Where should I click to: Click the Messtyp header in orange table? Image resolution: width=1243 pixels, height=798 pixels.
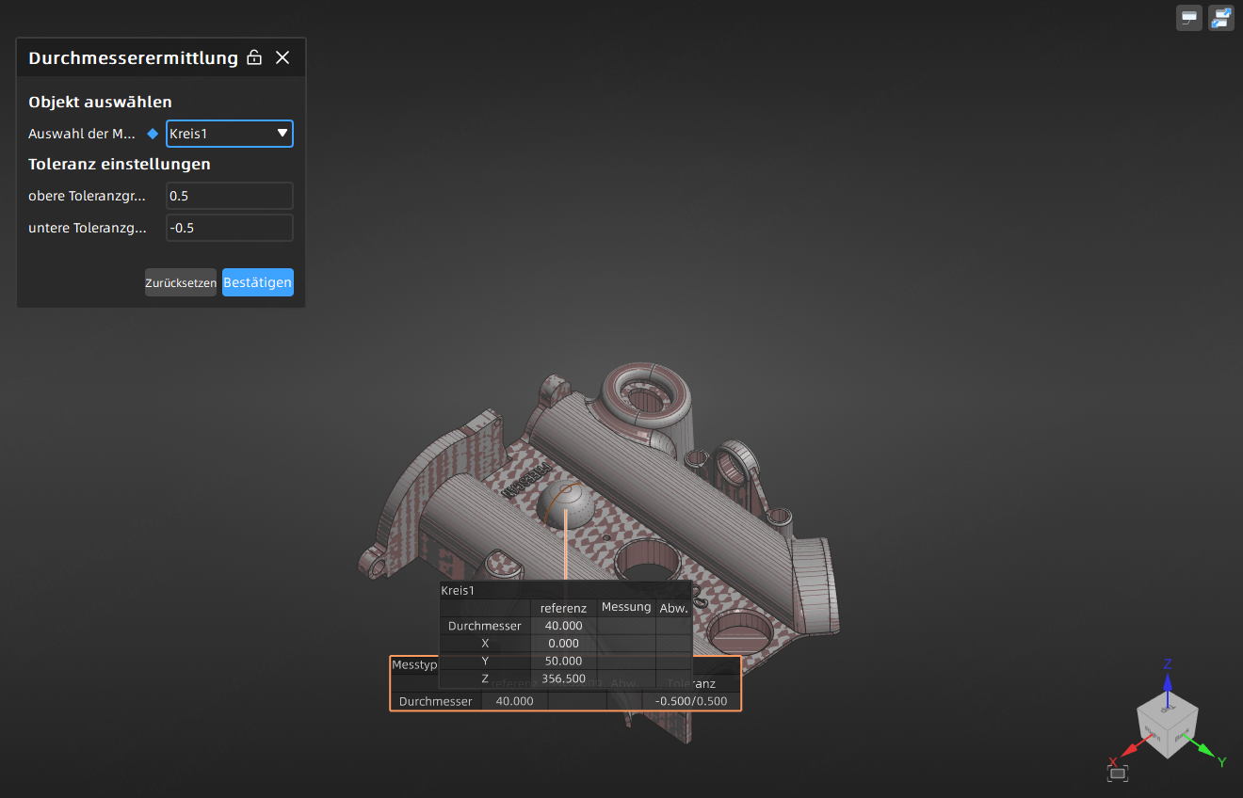pyautogui.click(x=414, y=664)
